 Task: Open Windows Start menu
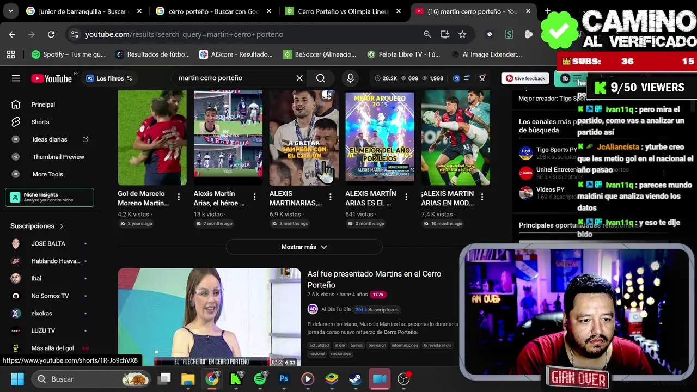(x=17, y=379)
